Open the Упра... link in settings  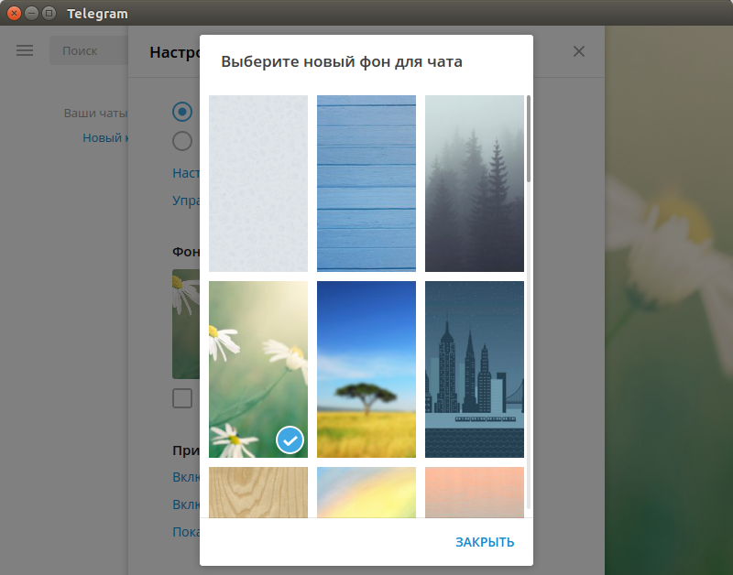(186, 201)
